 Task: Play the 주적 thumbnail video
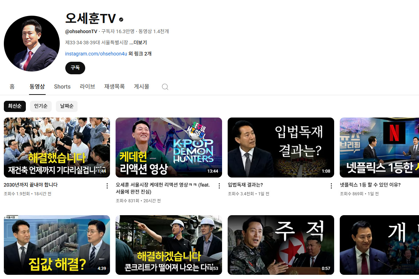(x=281, y=245)
